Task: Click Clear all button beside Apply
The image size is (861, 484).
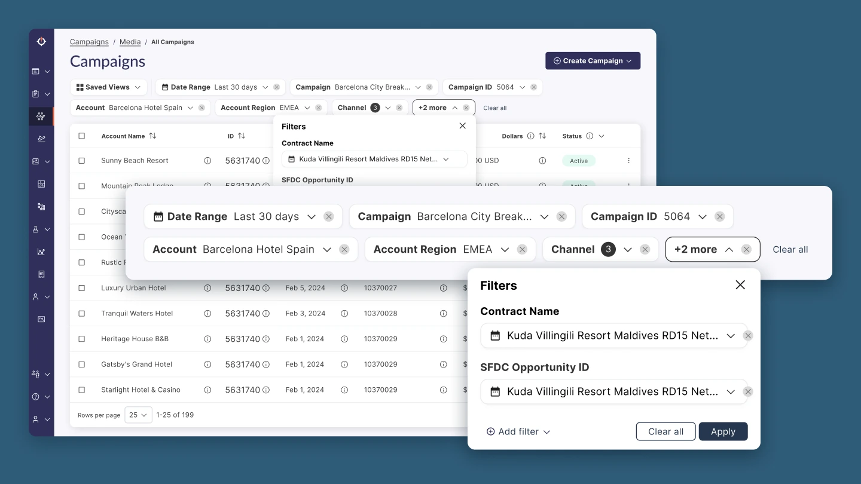Action: (x=665, y=431)
